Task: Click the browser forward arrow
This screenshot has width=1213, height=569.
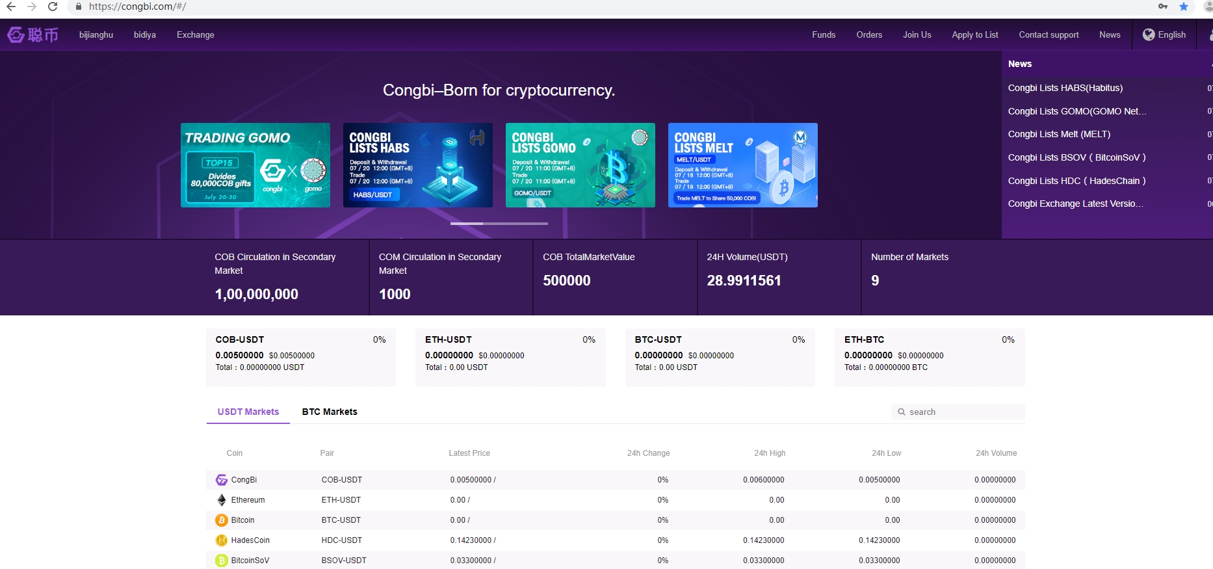Action: [x=31, y=7]
